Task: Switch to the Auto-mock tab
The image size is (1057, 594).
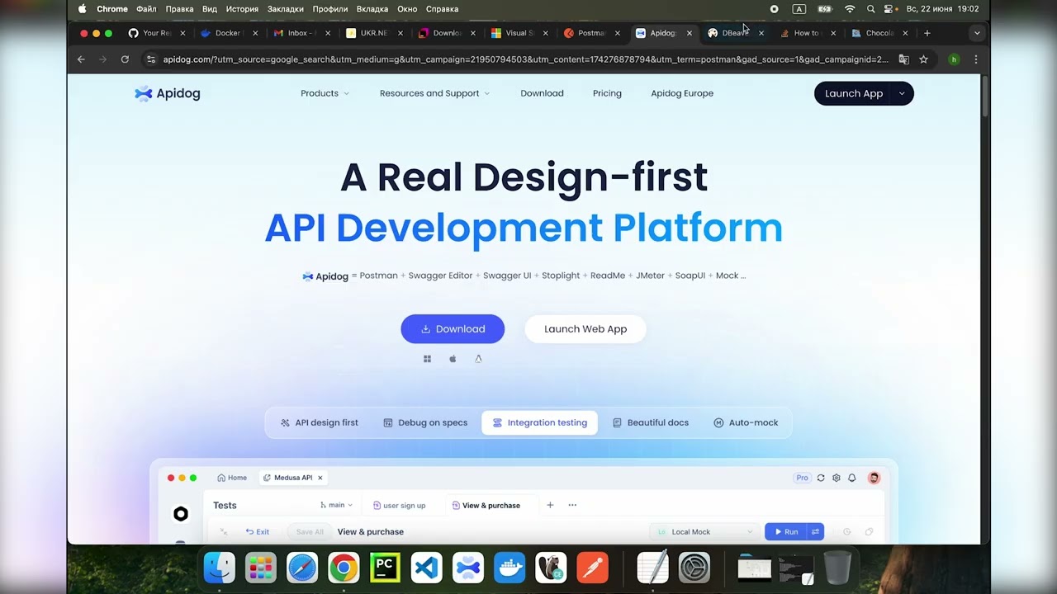Action: tap(746, 422)
